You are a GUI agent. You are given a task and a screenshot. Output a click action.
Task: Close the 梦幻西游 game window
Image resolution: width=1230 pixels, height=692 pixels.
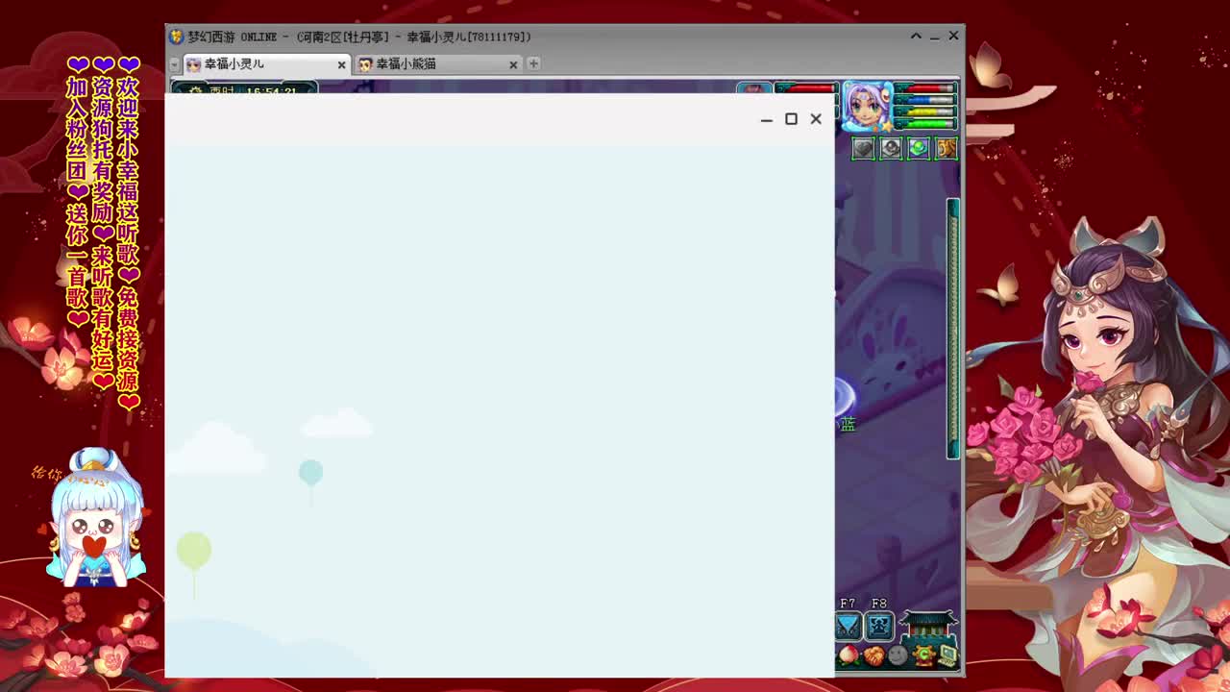point(953,37)
